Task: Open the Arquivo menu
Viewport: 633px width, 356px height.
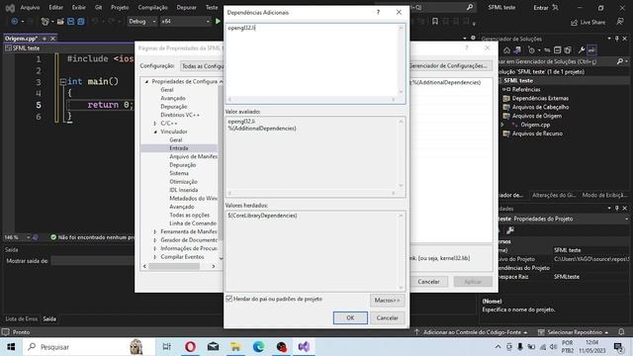Action: point(30,7)
